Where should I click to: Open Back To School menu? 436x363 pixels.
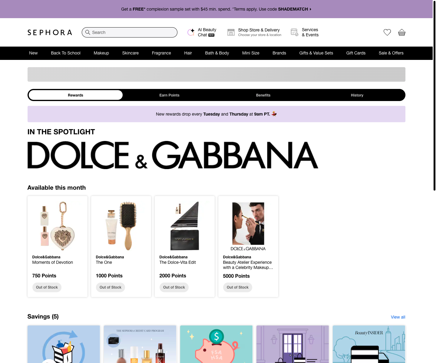click(66, 53)
